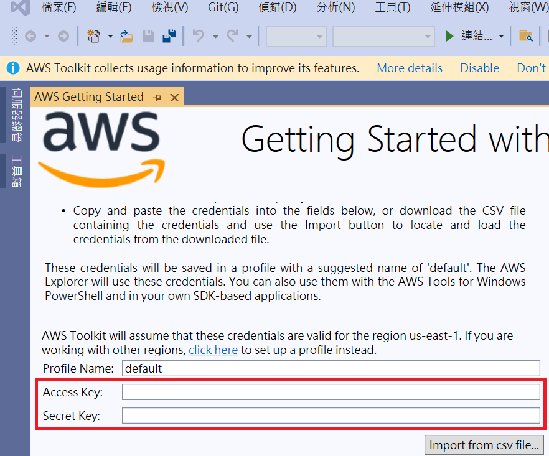Open the 偵錯(D) menu

[278, 7]
